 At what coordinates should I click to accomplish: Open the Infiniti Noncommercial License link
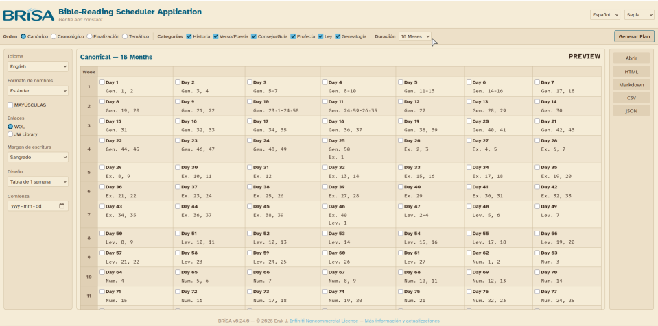[324, 321]
